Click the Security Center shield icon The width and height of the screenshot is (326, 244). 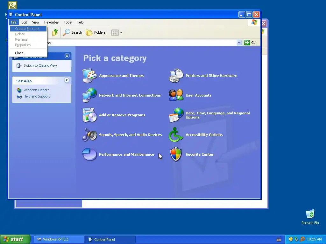tap(176, 154)
